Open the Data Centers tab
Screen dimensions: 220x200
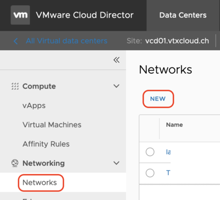coord(183,15)
